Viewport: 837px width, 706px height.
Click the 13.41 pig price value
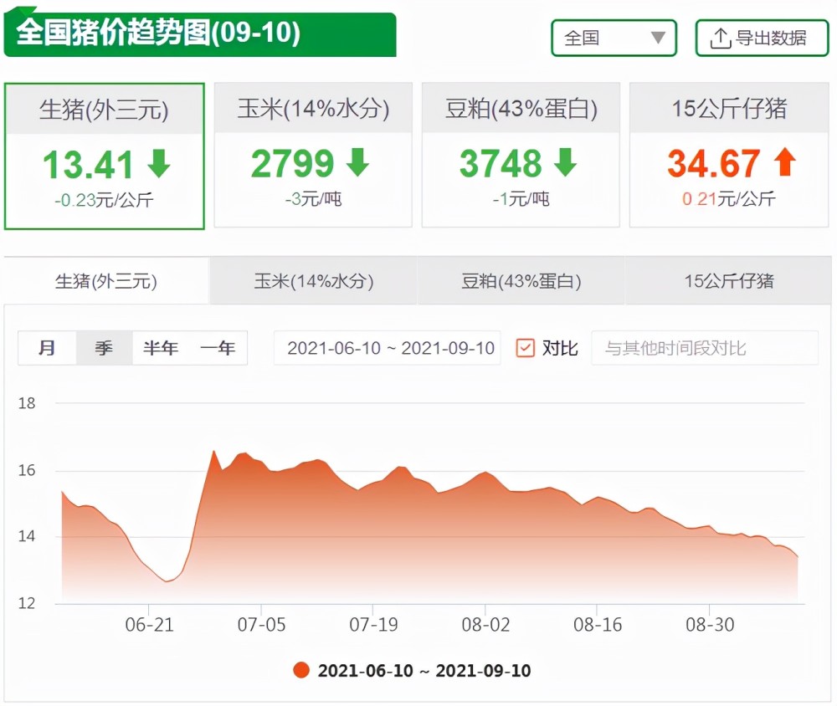(88, 164)
